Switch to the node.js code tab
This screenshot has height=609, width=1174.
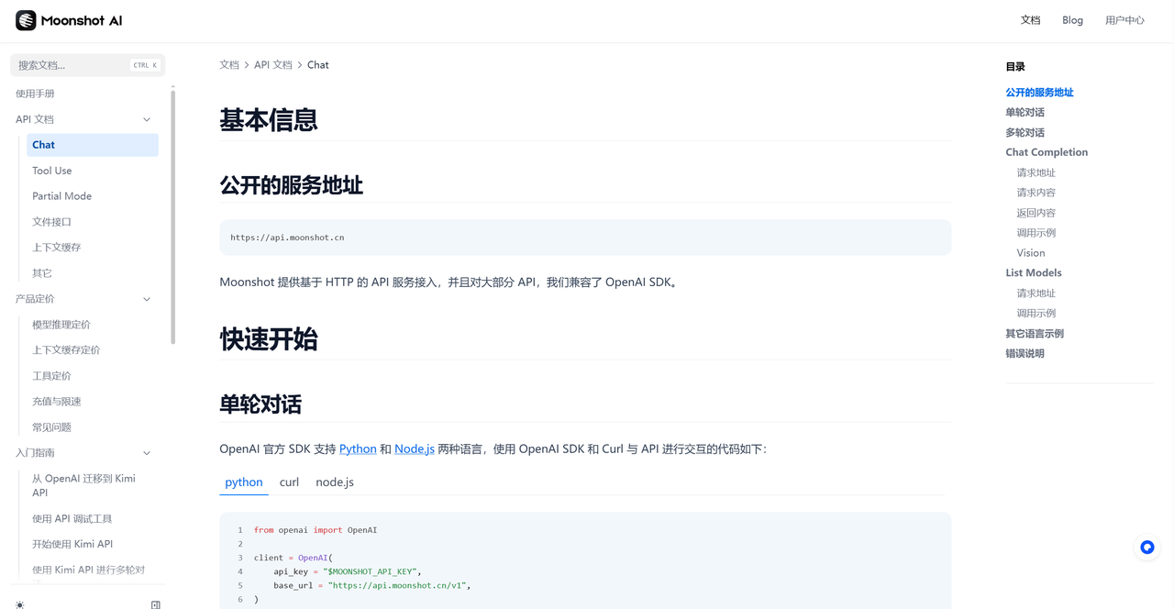coord(335,482)
